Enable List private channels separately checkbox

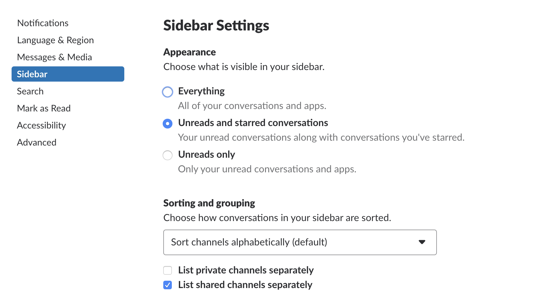(168, 270)
